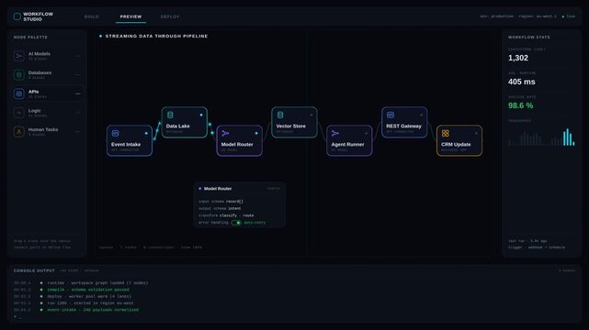Expand the Databases category
589x330 pixels.
click(78, 75)
